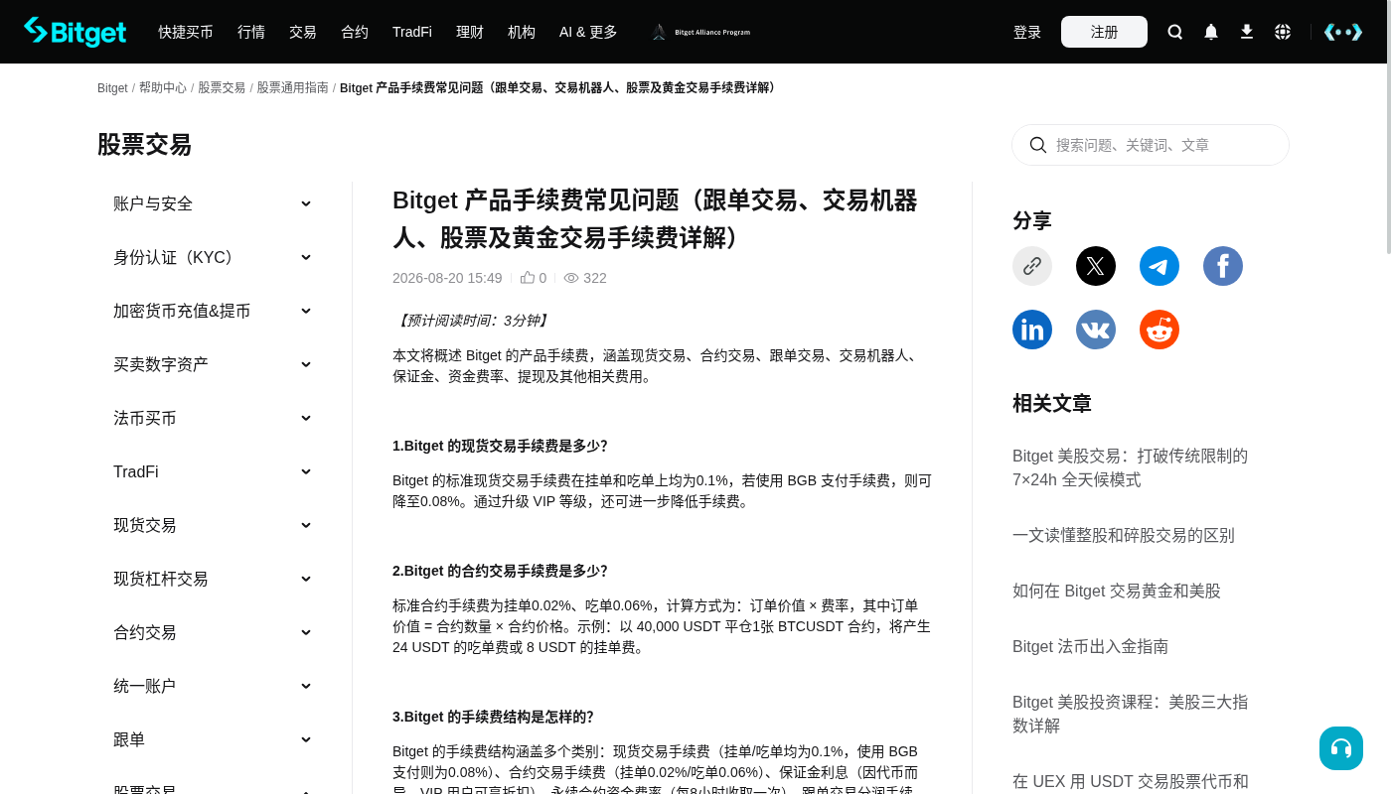Click the 登录 login link

[1027, 32]
